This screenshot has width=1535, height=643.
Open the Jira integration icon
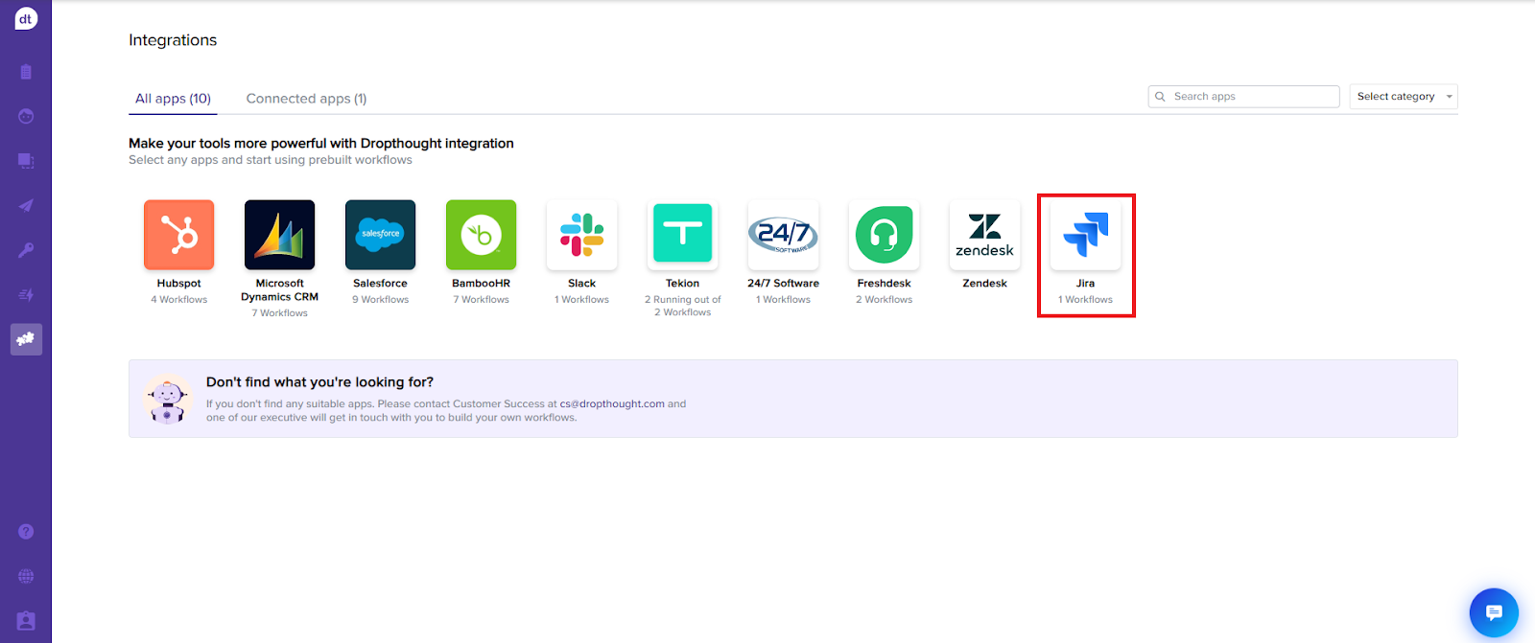[x=1086, y=235]
